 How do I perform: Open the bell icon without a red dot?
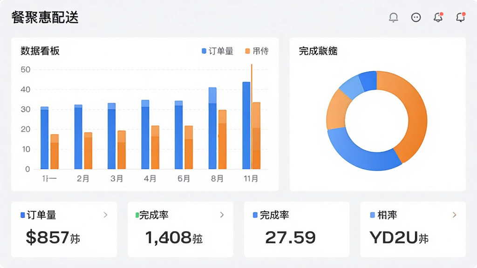[x=393, y=17]
